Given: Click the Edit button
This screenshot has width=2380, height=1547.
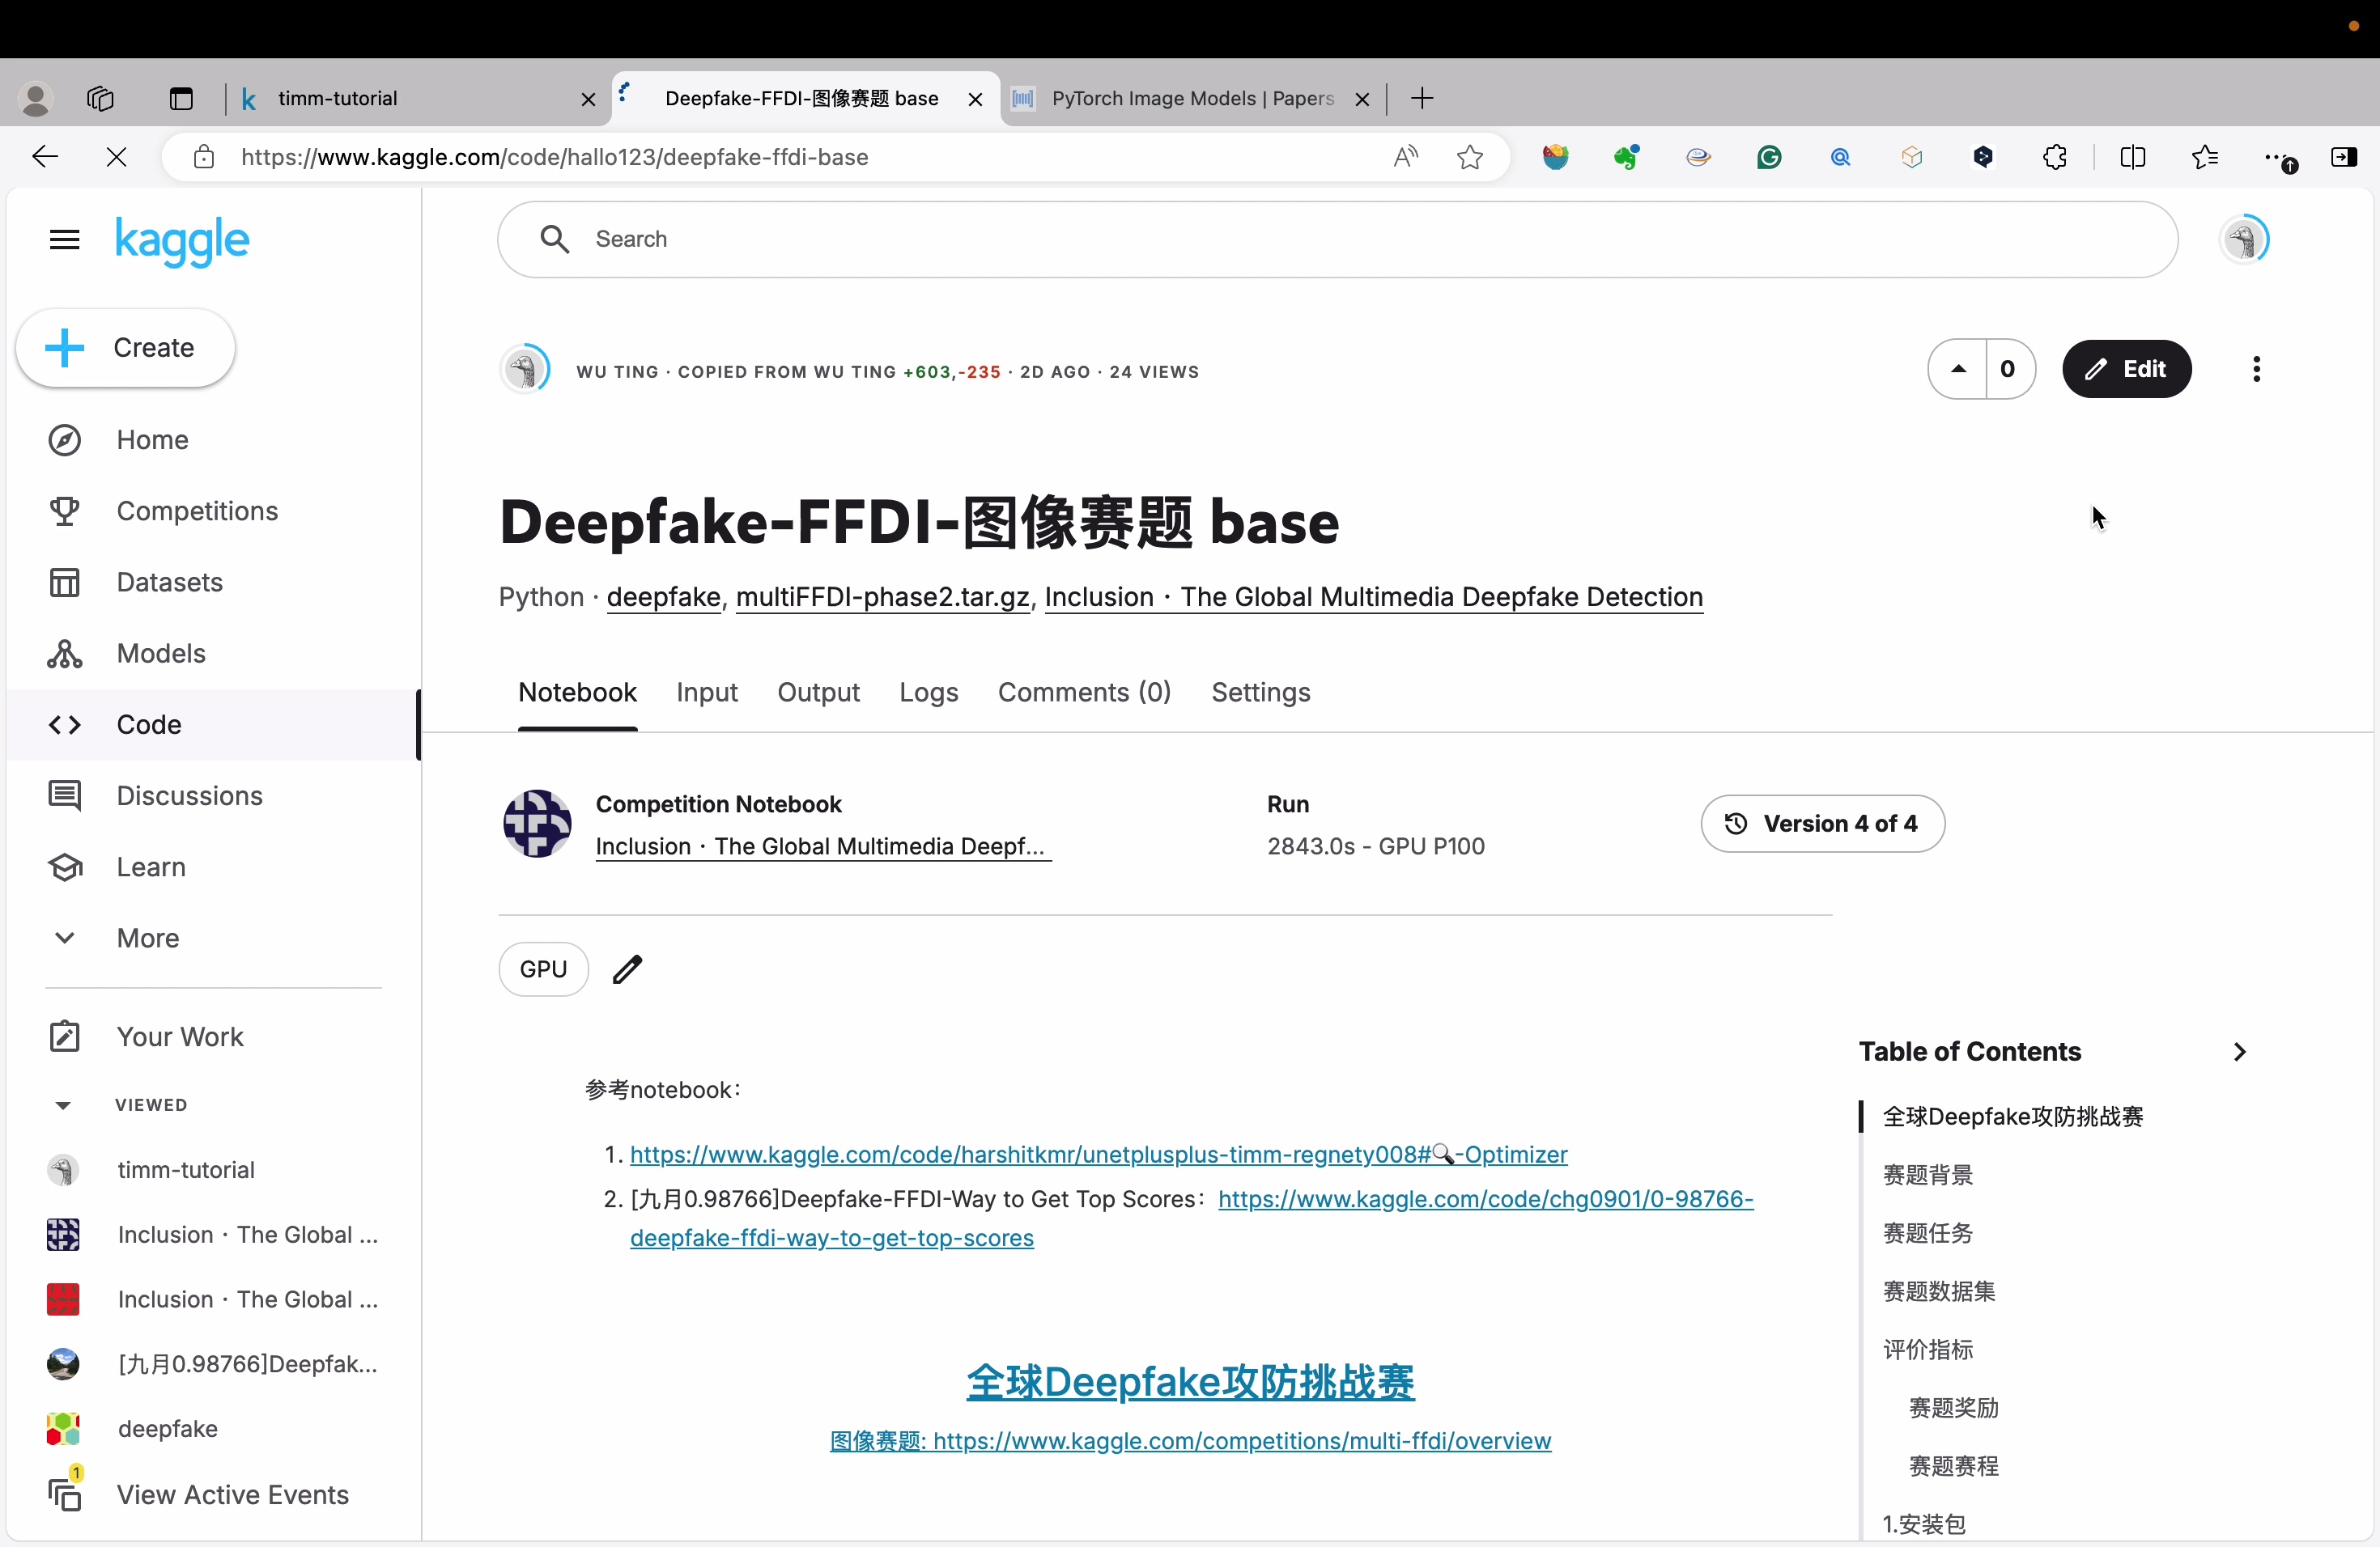Looking at the screenshot, I should point(2127,369).
